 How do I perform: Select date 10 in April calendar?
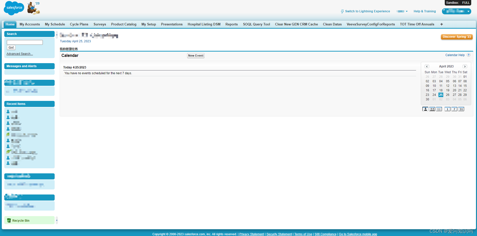(x=434, y=86)
